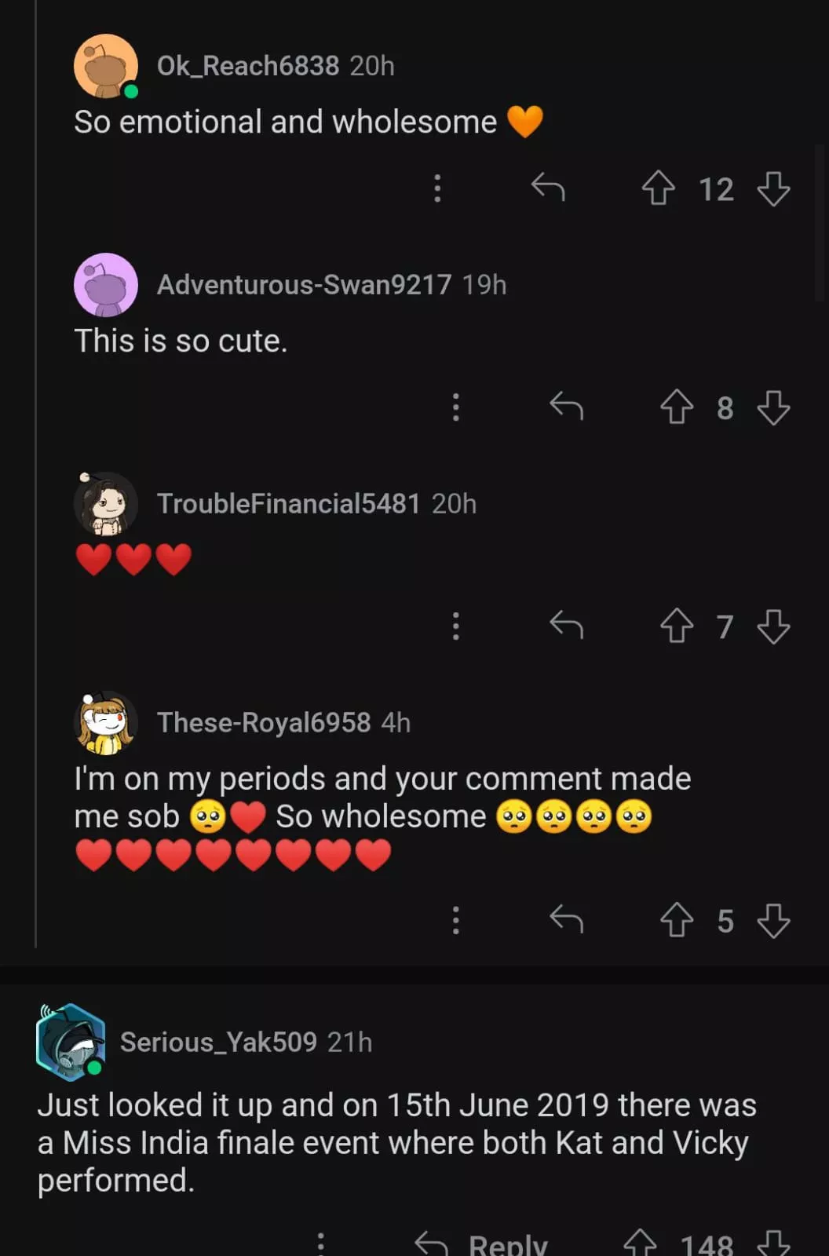Open more options on Ok_Reach6838's comment
The width and height of the screenshot is (829, 1256).
(x=437, y=188)
